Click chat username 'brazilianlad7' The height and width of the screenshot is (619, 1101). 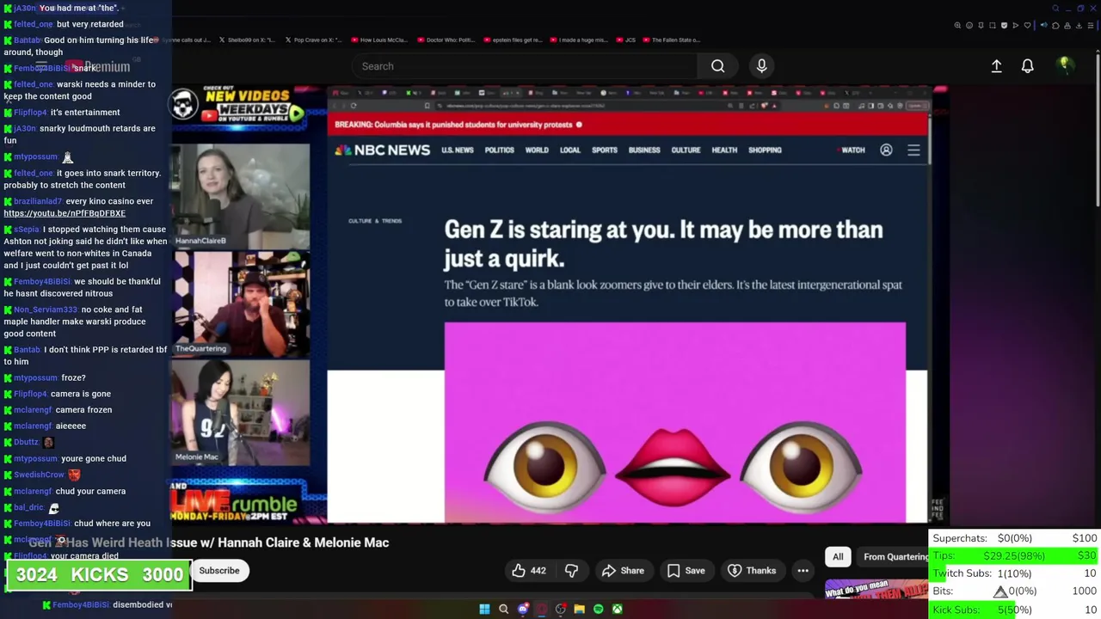point(38,201)
